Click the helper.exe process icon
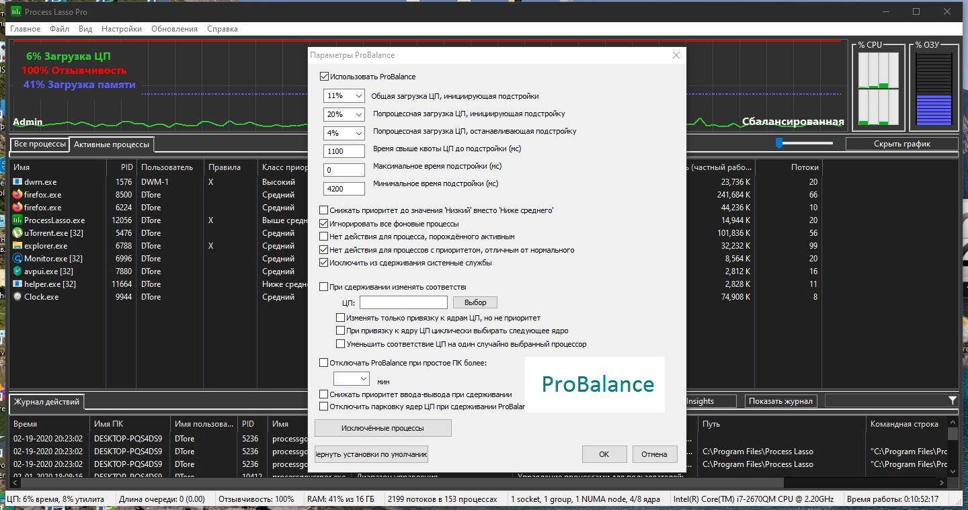 17,284
